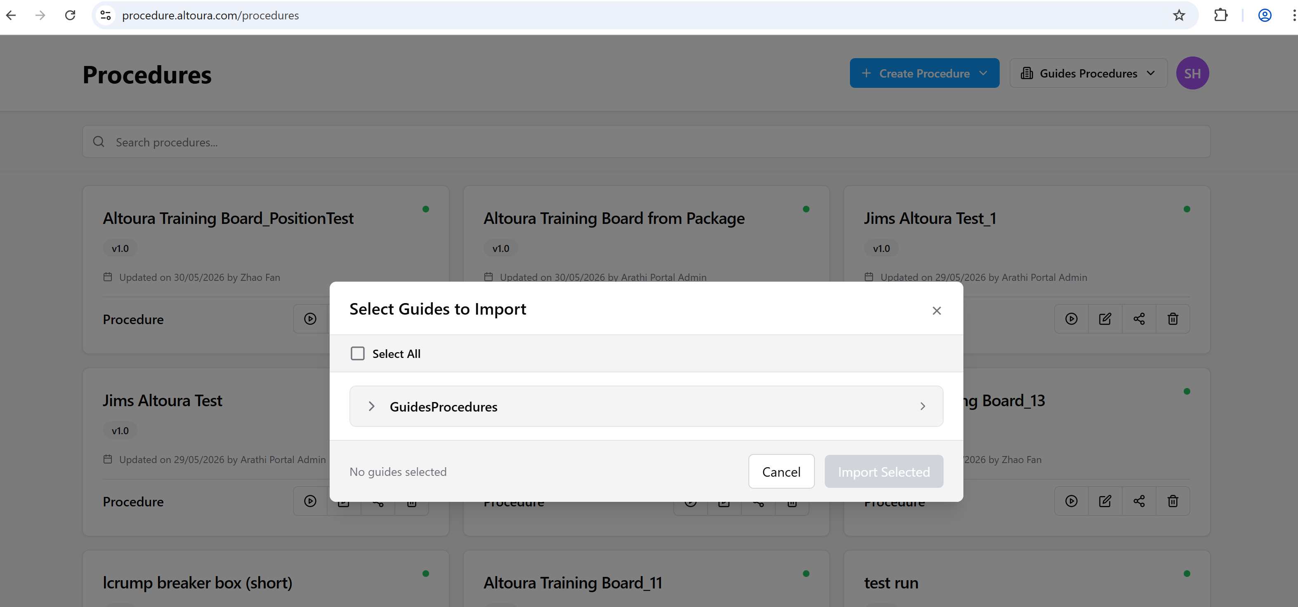Play the Board_13 procedure
This screenshot has width=1298, height=607.
click(x=1071, y=501)
